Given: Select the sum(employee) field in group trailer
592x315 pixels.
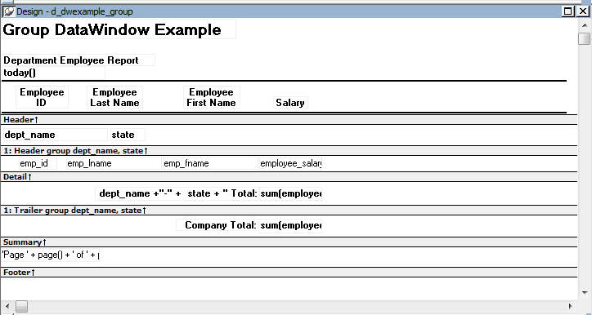Looking at the screenshot, I should (290, 193).
